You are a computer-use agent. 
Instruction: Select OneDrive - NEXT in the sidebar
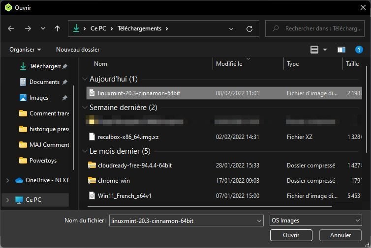pos(42,180)
